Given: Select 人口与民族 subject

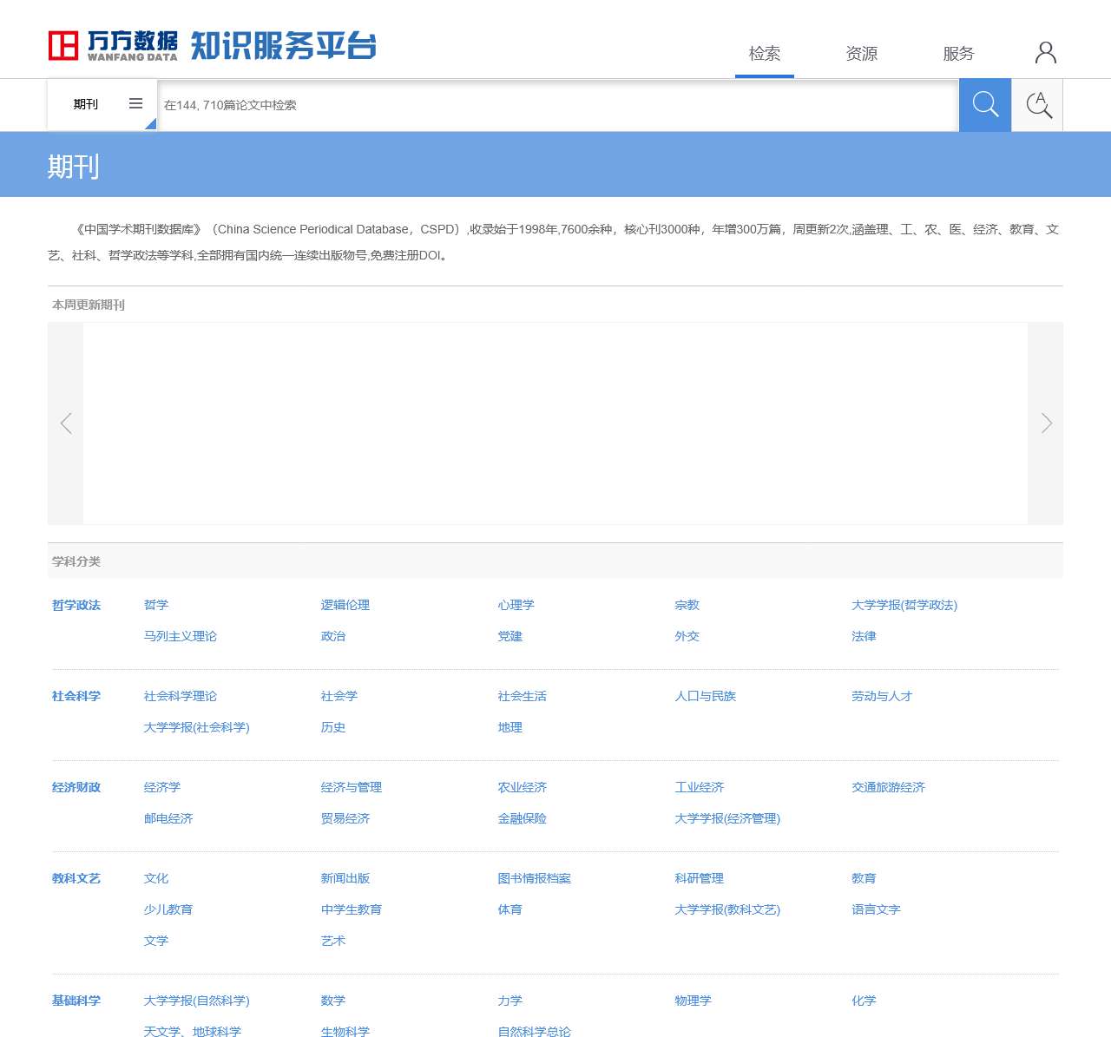Looking at the screenshot, I should (706, 697).
